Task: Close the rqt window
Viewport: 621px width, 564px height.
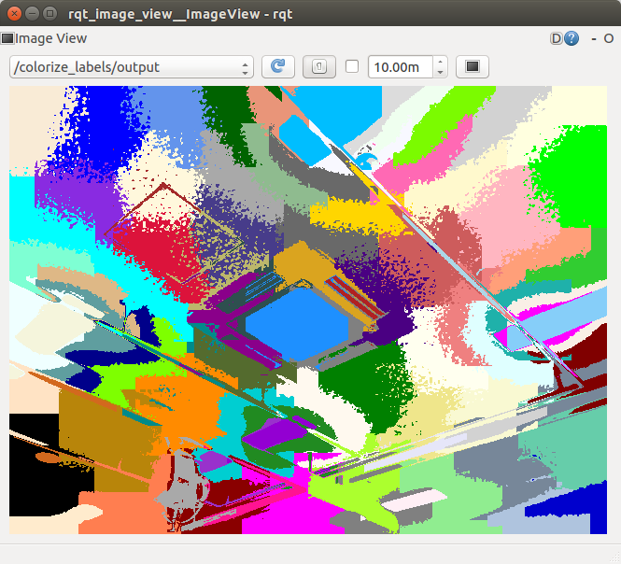Action: (x=14, y=14)
